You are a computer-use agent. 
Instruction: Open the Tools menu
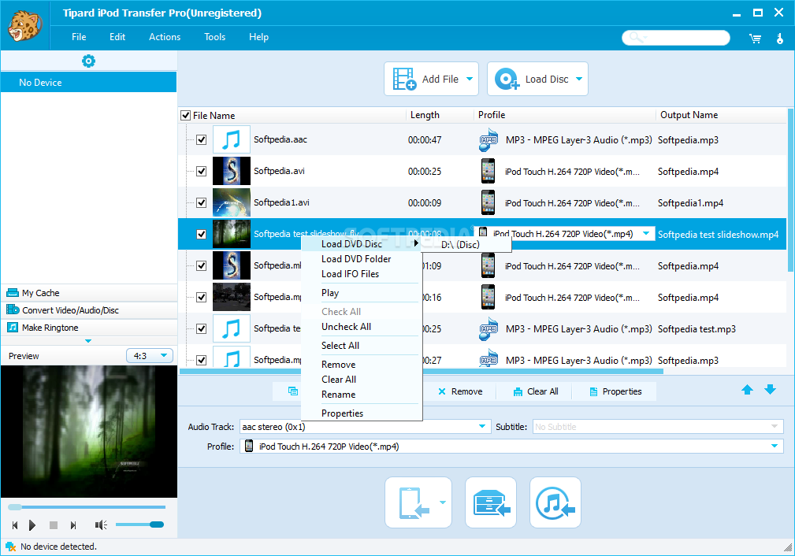pos(214,37)
